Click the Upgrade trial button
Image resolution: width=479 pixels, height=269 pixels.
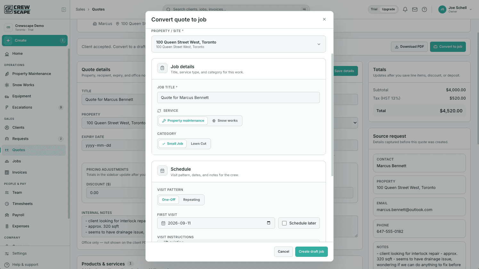click(x=388, y=9)
